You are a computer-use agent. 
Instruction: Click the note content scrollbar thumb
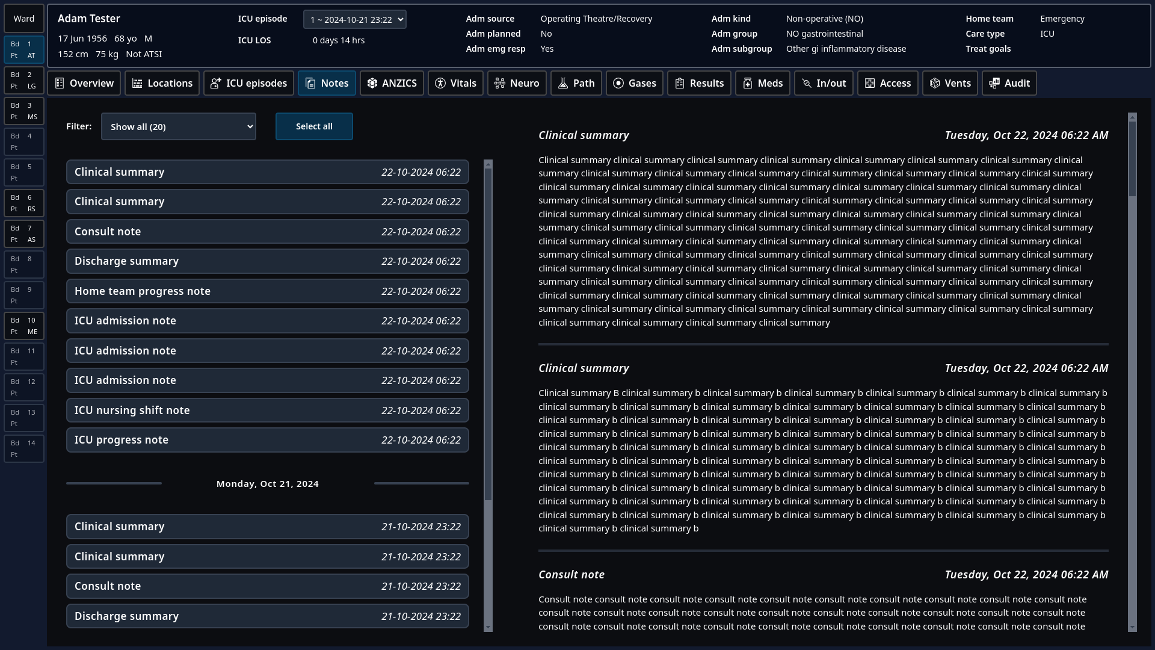(1132, 159)
